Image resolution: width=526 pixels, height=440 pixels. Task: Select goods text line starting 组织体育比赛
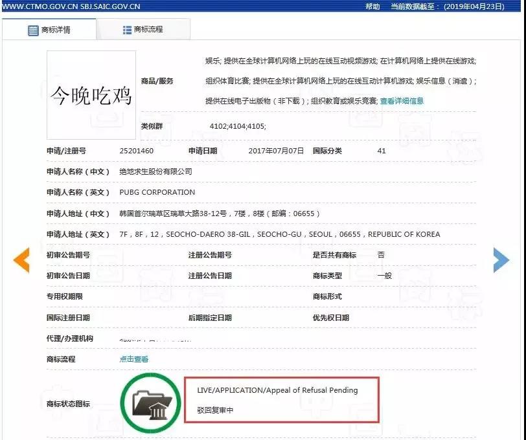(341, 81)
